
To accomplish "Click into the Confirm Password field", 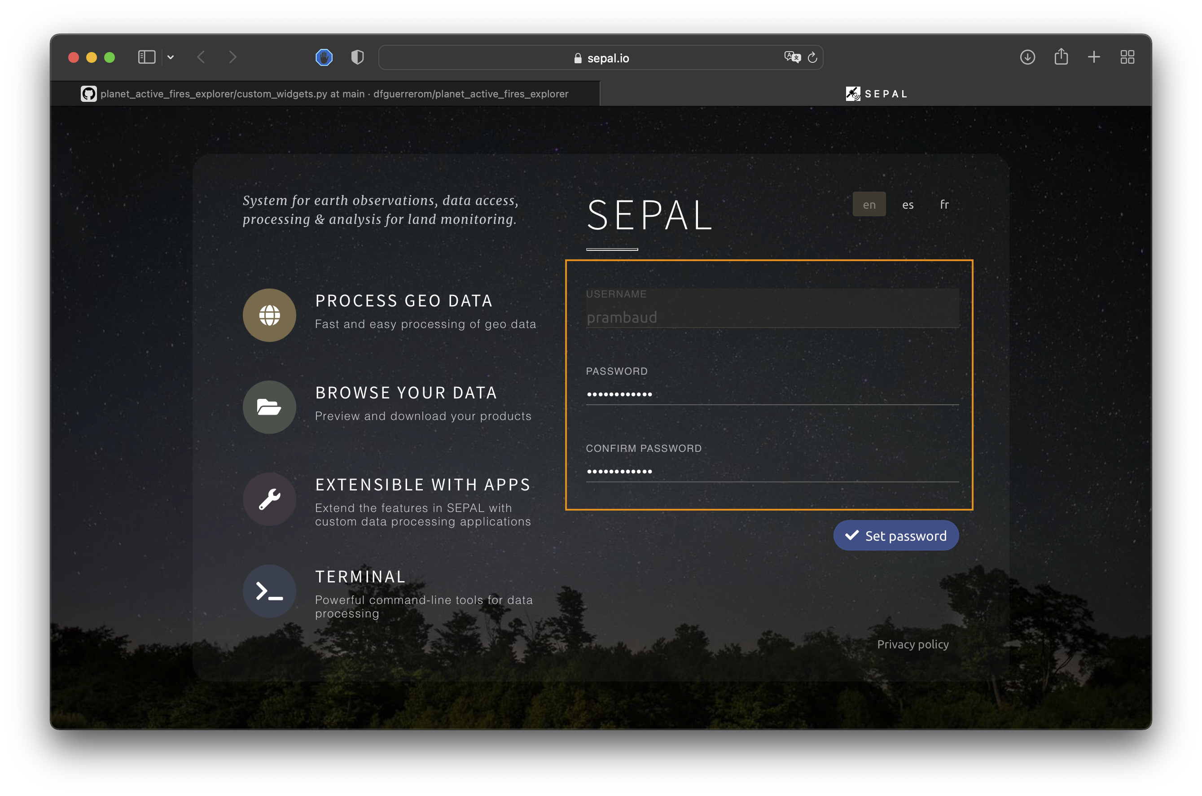I will coord(772,471).
